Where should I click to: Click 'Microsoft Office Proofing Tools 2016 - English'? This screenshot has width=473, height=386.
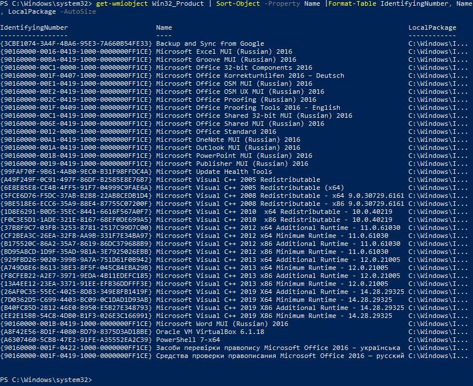click(248, 108)
